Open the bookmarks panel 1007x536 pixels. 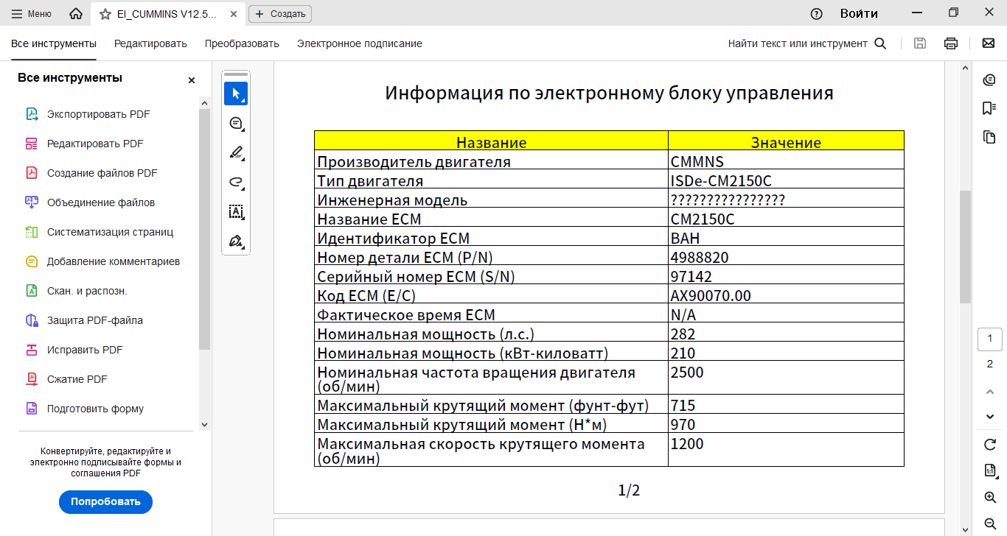tap(989, 108)
